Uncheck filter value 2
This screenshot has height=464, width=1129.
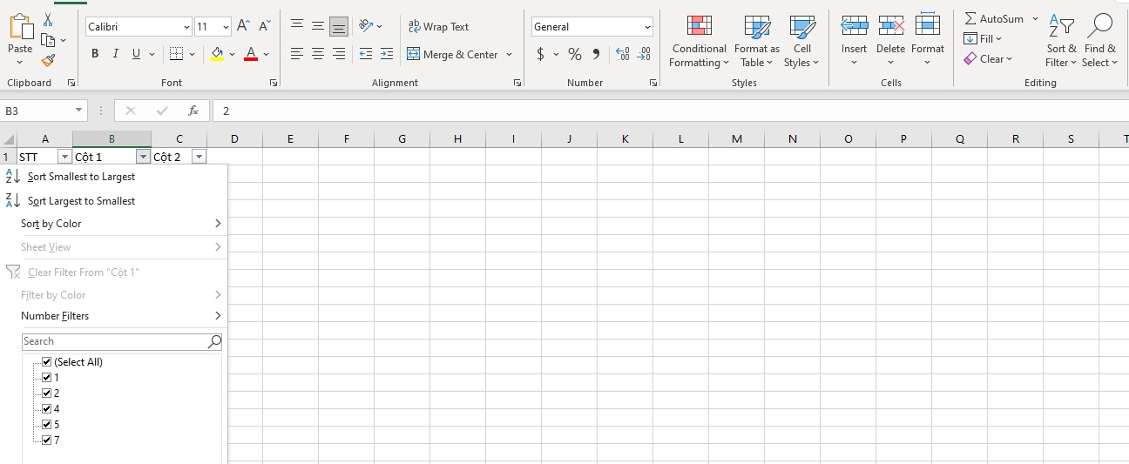(47, 393)
